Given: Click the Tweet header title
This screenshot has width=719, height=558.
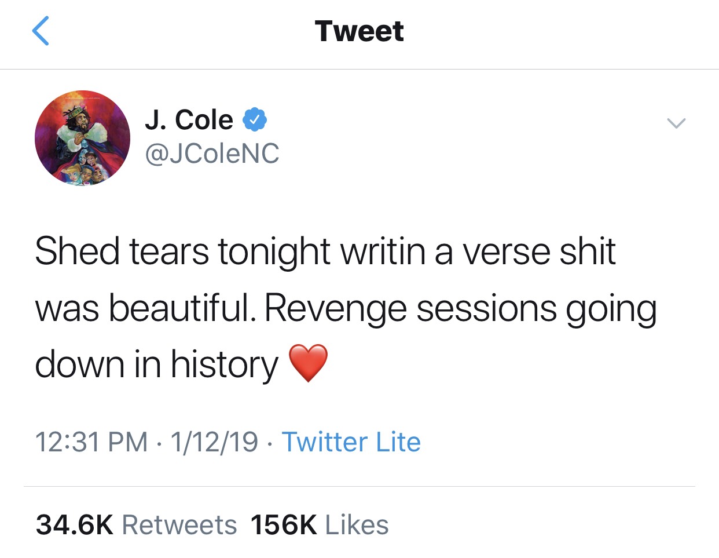Looking at the screenshot, I should point(359,31).
